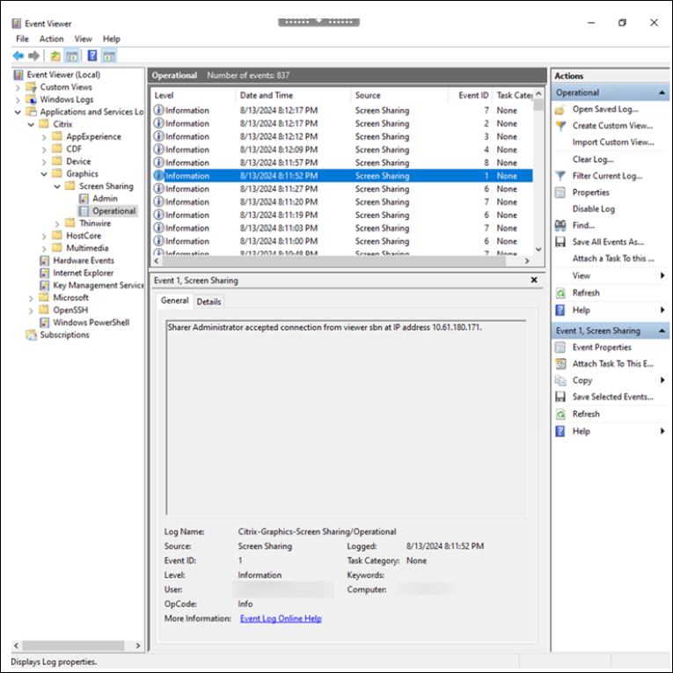Image resolution: width=673 pixels, height=673 pixels.
Task: Close the Event 1 preview pane
Action: pyautogui.click(x=533, y=280)
